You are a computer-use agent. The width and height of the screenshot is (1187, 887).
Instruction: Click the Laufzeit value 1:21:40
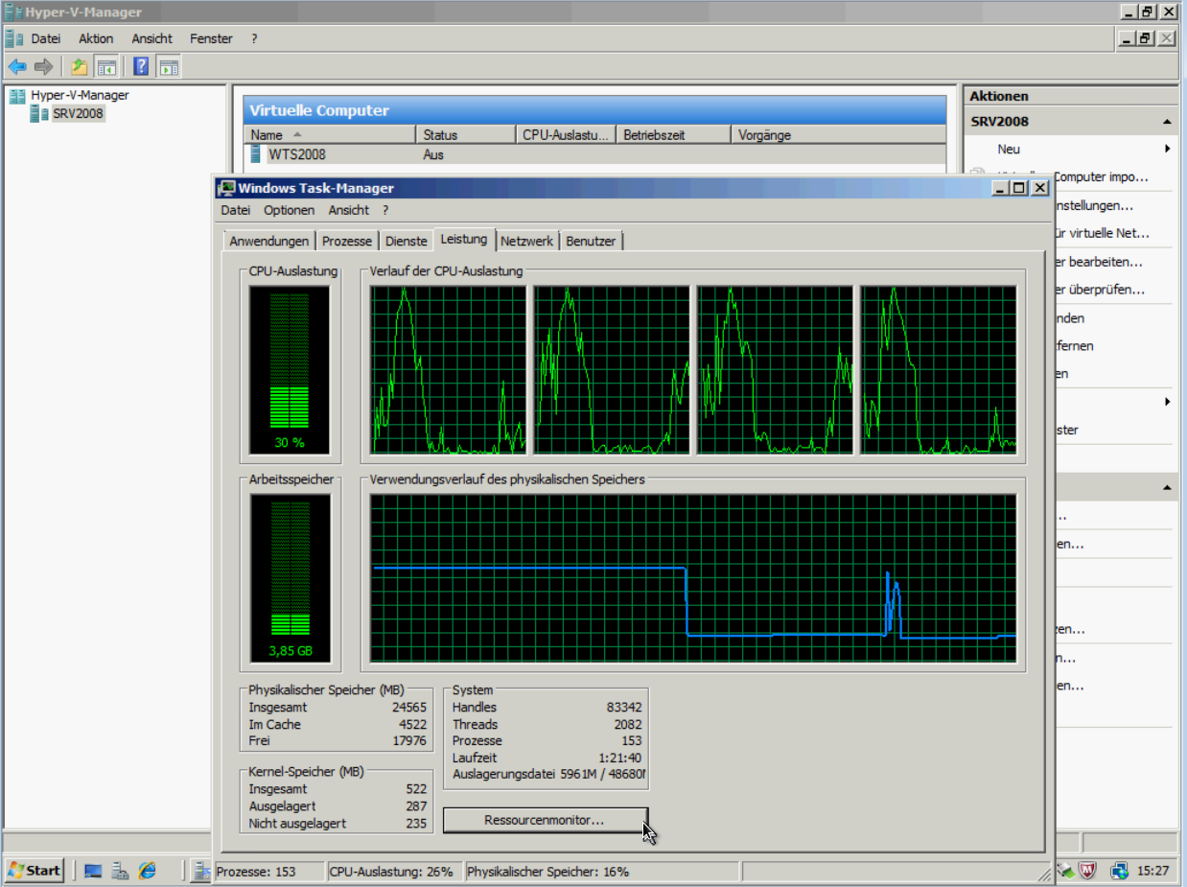[x=620, y=758]
